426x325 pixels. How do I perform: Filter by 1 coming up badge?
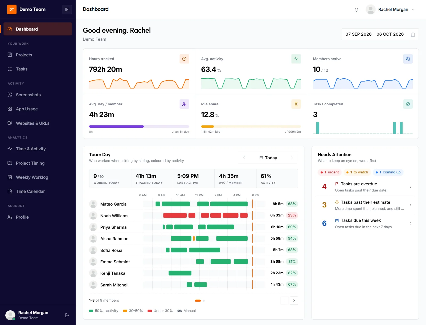pos(388,172)
